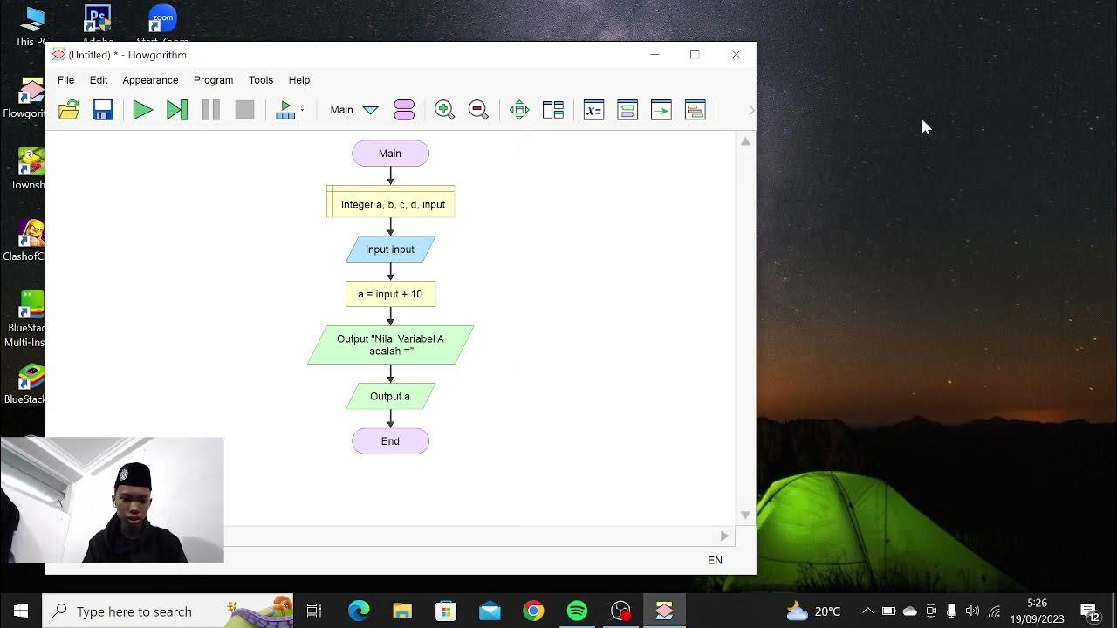
Task: Select the a = input + 10 assignment
Action: [390, 294]
